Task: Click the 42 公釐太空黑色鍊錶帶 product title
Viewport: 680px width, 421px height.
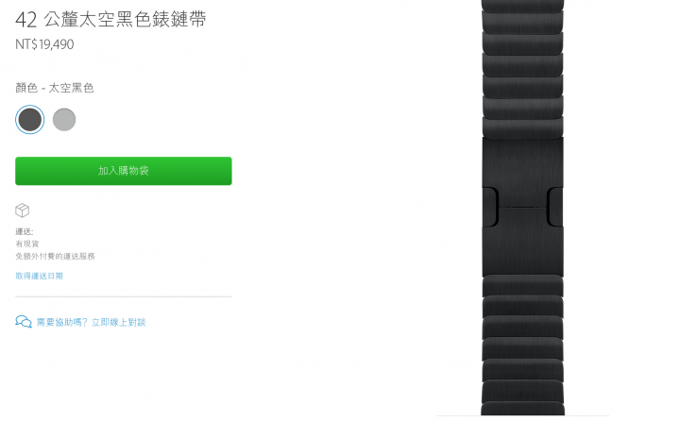Action: 111,19
